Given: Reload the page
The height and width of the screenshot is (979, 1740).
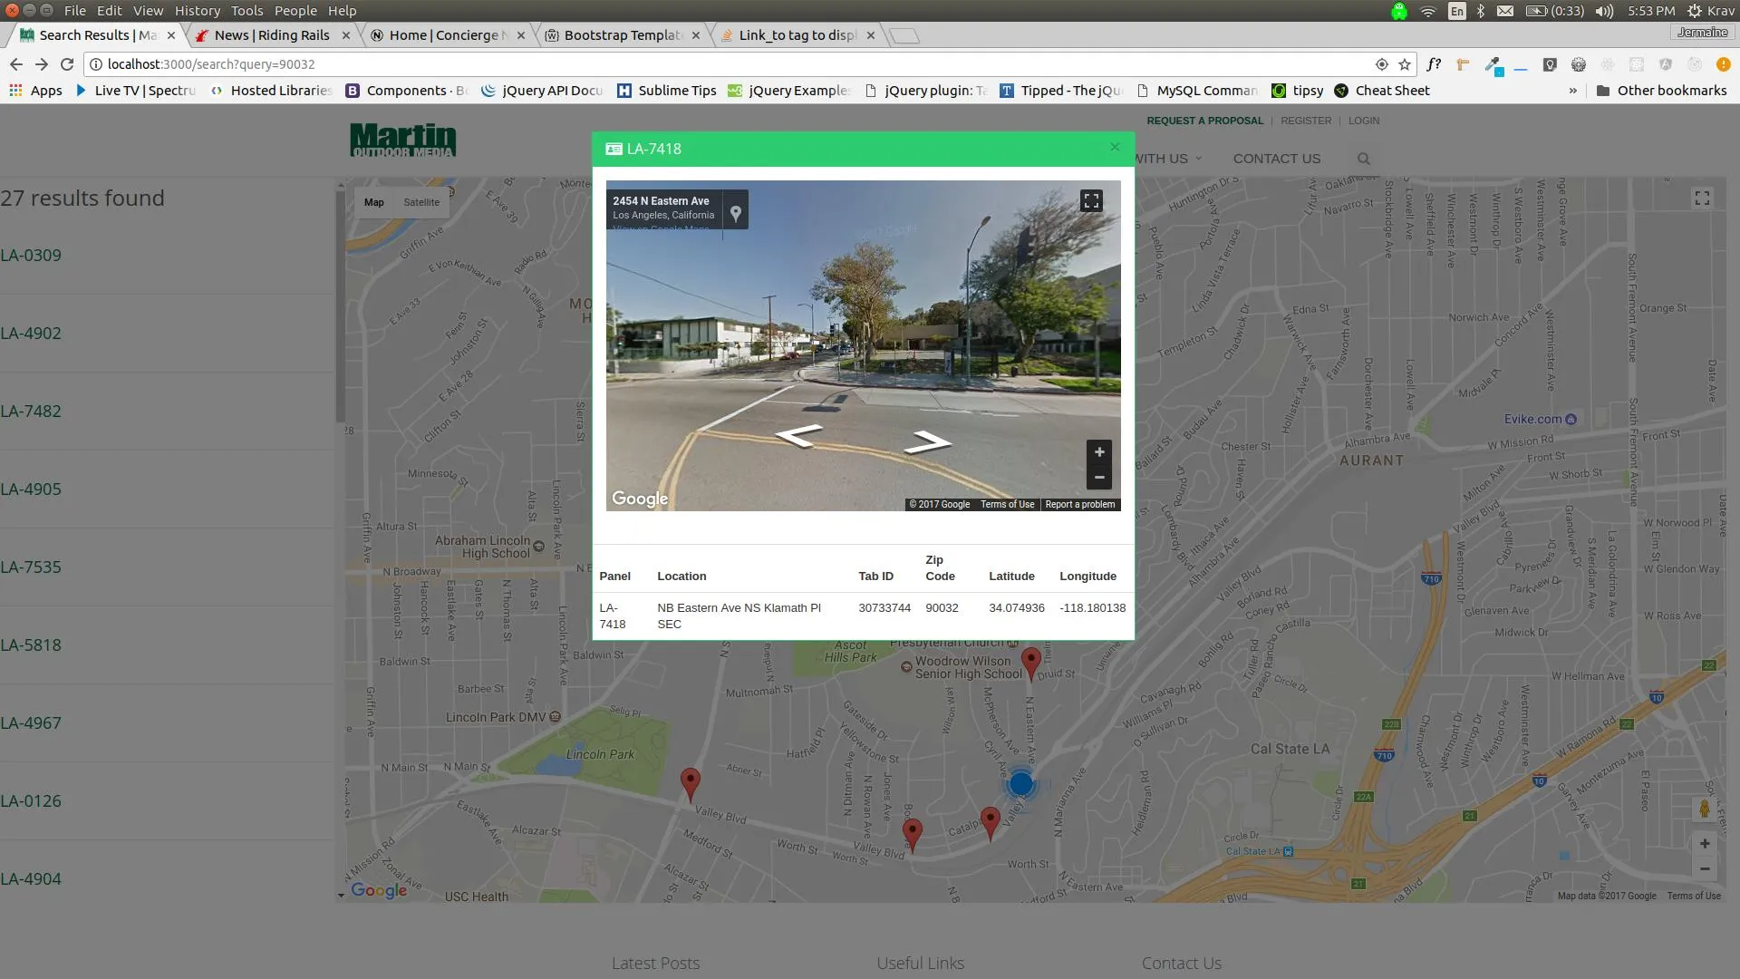Looking at the screenshot, I should point(66,64).
